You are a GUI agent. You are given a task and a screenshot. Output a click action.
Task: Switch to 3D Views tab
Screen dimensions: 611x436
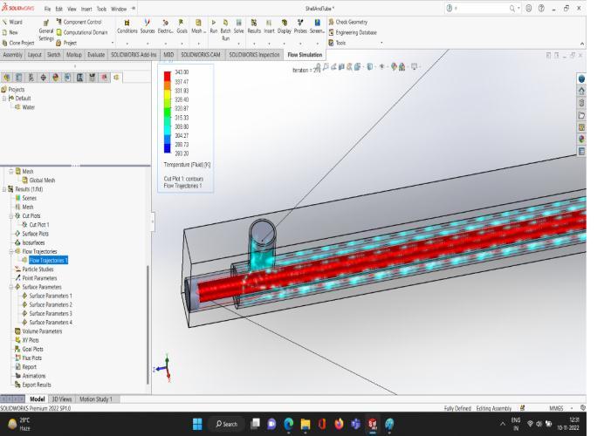(62, 399)
